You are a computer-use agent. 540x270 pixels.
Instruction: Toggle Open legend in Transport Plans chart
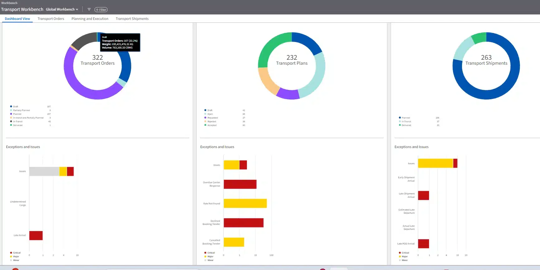(x=209, y=114)
